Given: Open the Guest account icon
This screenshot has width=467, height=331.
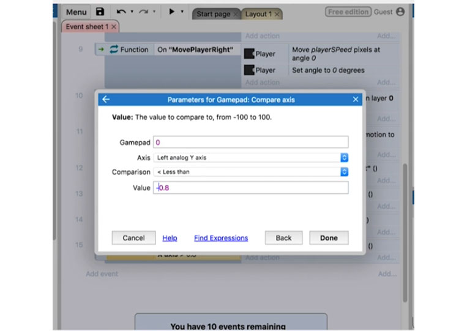Looking at the screenshot, I should [x=400, y=12].
